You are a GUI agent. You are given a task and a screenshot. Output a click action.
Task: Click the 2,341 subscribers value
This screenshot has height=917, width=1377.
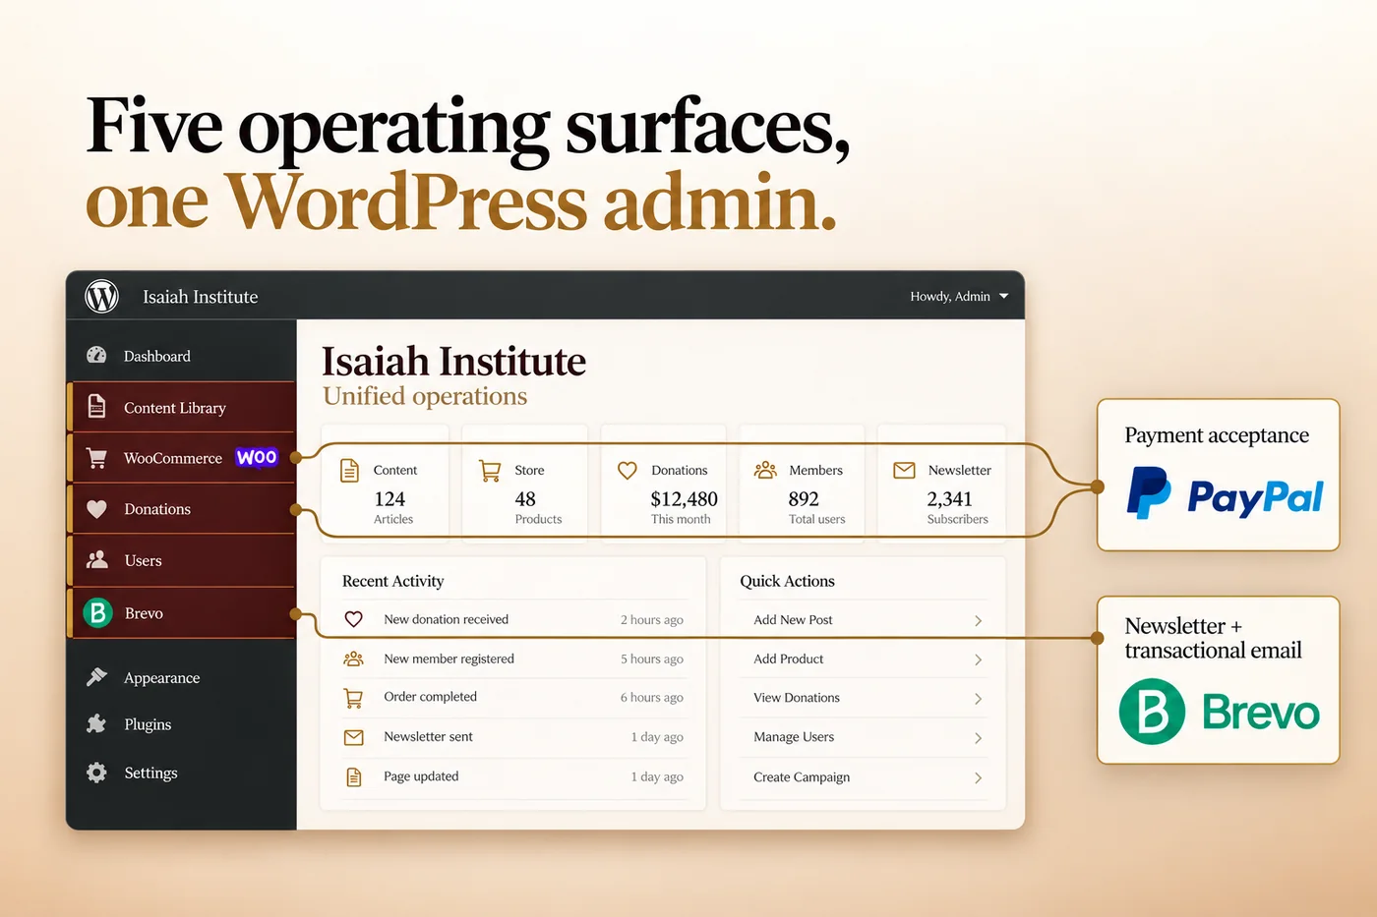949,499
